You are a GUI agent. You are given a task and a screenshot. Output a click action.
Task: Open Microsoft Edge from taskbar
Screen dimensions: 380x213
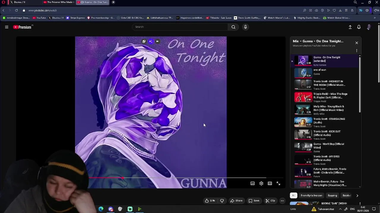coord(101,209)
